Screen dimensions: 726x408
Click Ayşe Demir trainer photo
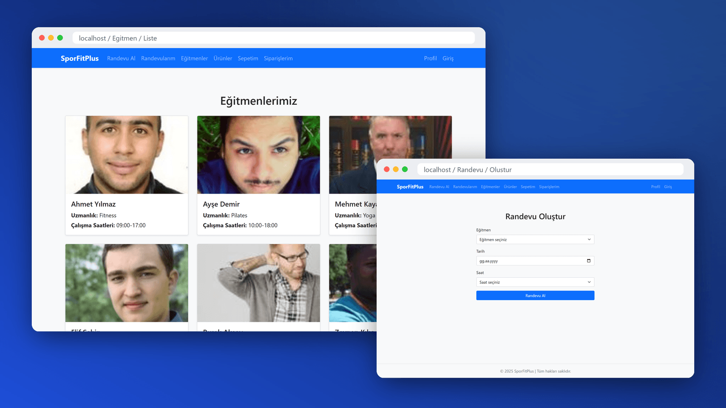[259, 155]
